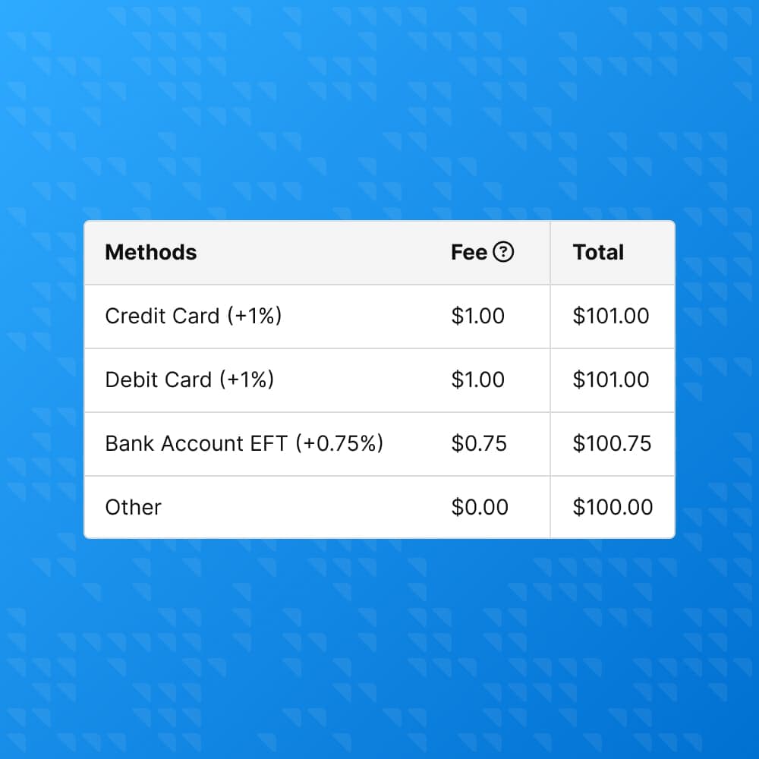Click the $0.75 fee for Bank Account EFT
The width and height of the screenshot is (759, 759).
pos(478,443)
